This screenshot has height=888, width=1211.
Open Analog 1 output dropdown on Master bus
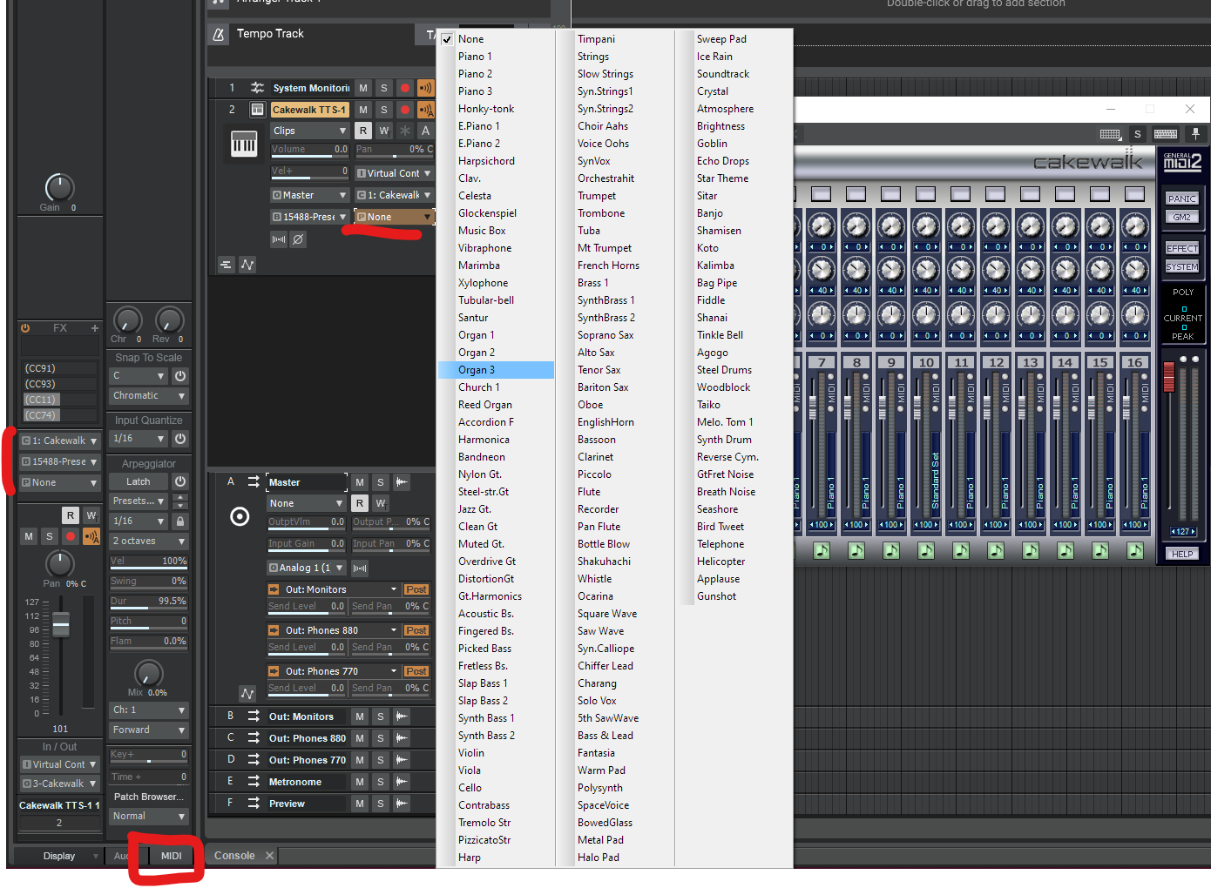coord(307,568)
